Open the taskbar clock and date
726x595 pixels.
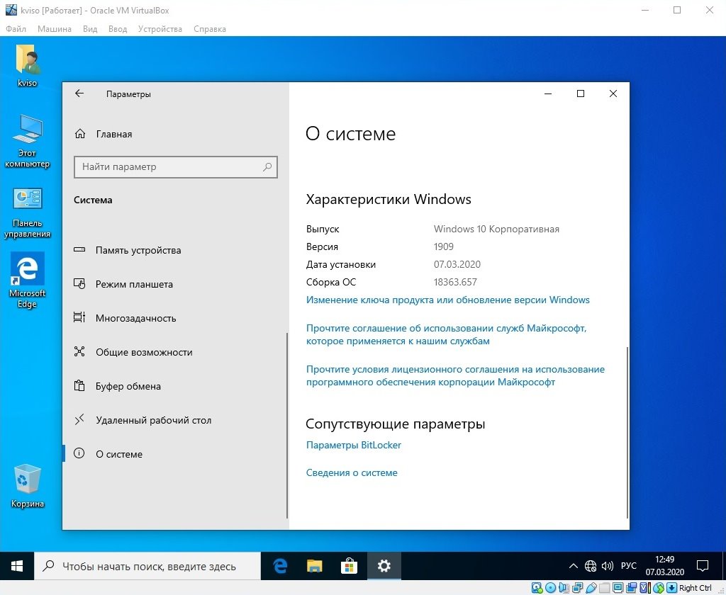[665, 566]
